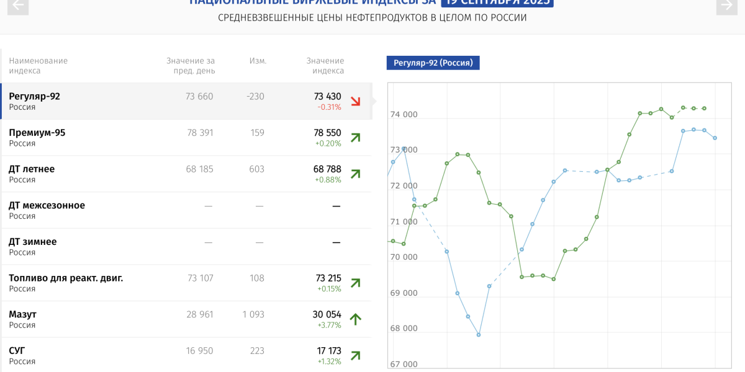
Task: Click change value -230
Action: [255, 96]
